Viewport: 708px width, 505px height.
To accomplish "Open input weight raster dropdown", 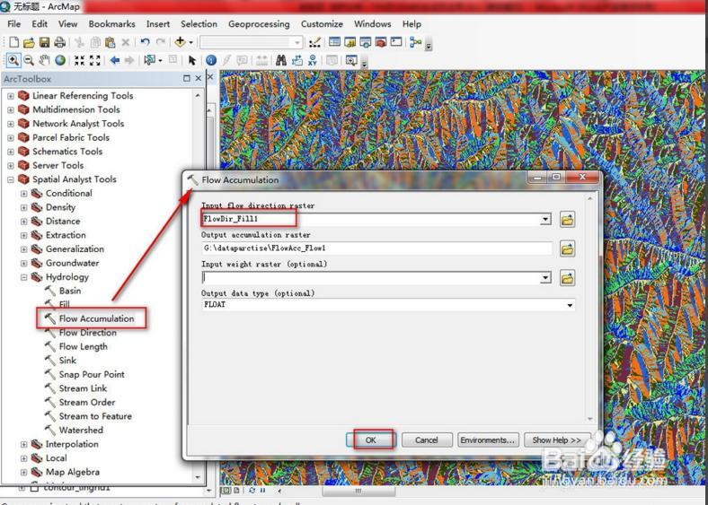I will (546, 277).
